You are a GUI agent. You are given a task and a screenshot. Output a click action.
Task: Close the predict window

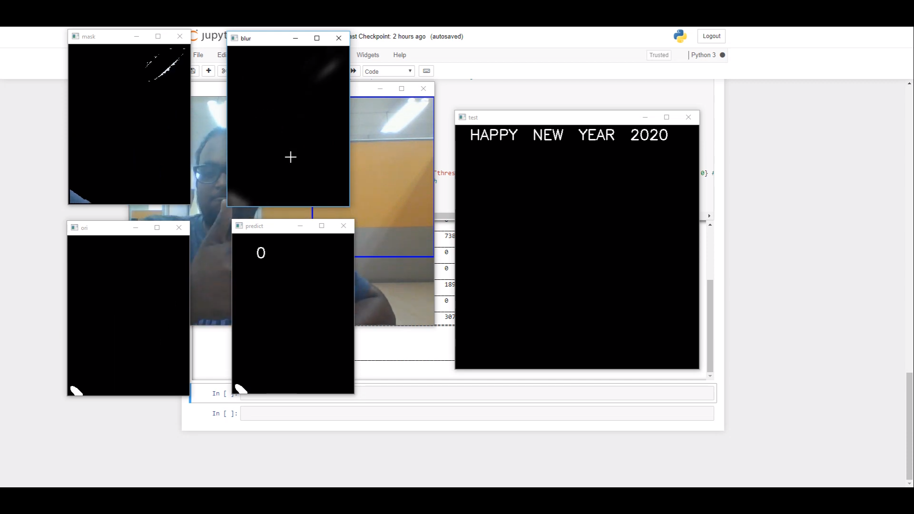tap(343, 226)
